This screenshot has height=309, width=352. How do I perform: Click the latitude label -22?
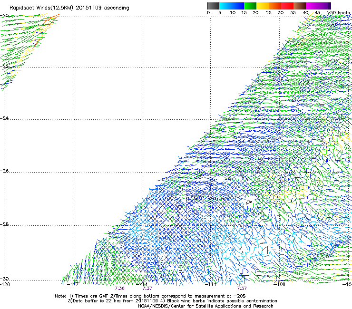pos(4,67)
